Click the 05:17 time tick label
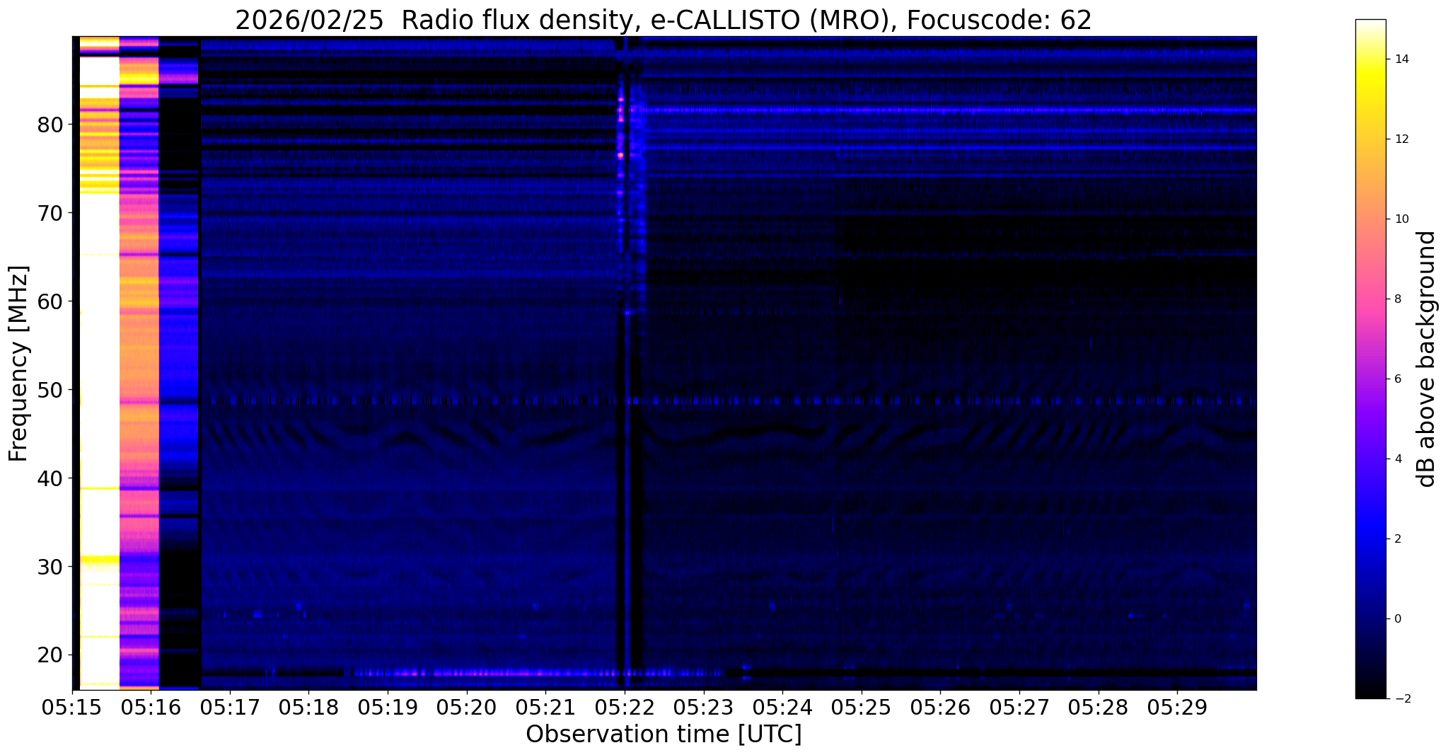The height and width of the screenshot is (755, 1448). [230, 707]
